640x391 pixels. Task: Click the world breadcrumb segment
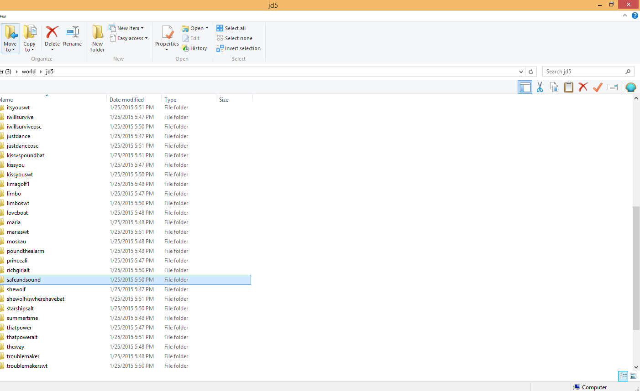29,72
